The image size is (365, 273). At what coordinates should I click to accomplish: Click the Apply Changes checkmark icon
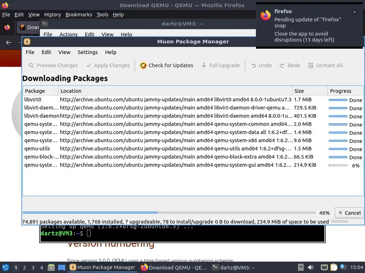point(89,65)
